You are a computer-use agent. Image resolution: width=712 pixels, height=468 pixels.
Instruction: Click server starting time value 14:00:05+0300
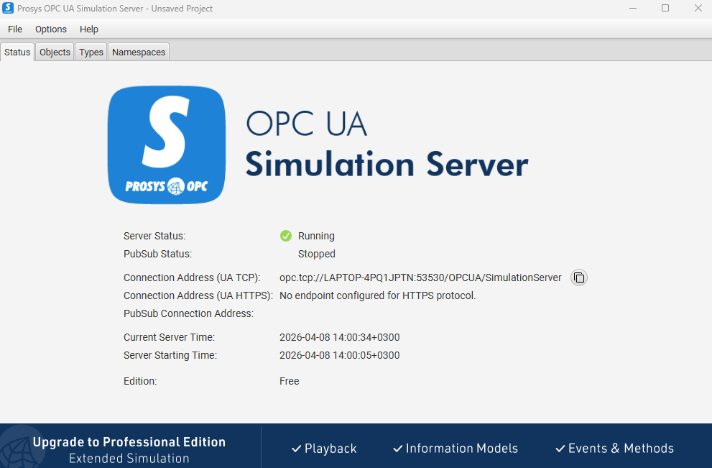(x=340, y=355)
